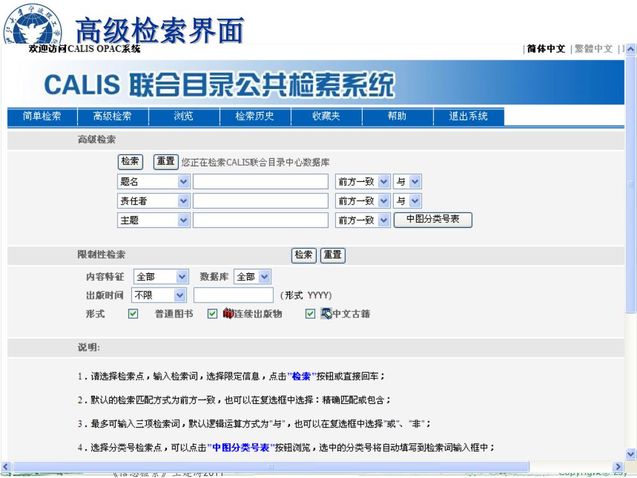Click the blue 检索 link in instruction 1
Image resolution: width=637 pixels, height=478 pixels.
point(301,377)
